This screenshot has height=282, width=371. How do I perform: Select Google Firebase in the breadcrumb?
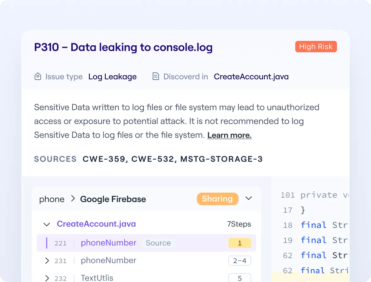[x=113, y=199]
